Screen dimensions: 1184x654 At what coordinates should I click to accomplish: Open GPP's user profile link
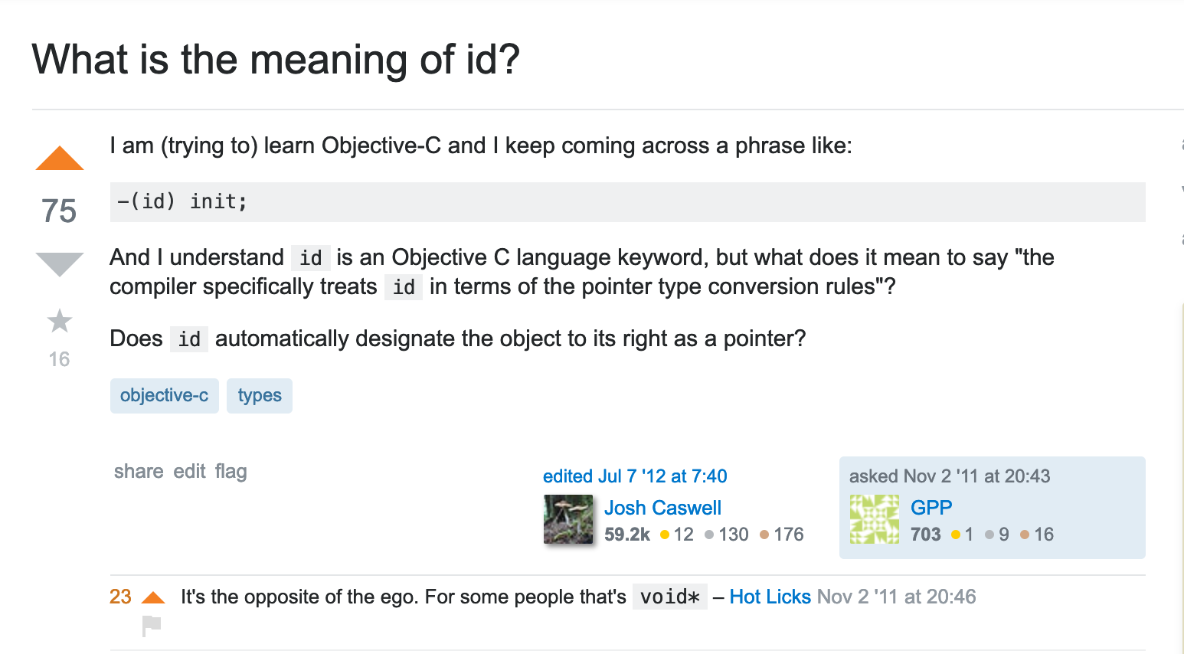click(x=931, y=508)
